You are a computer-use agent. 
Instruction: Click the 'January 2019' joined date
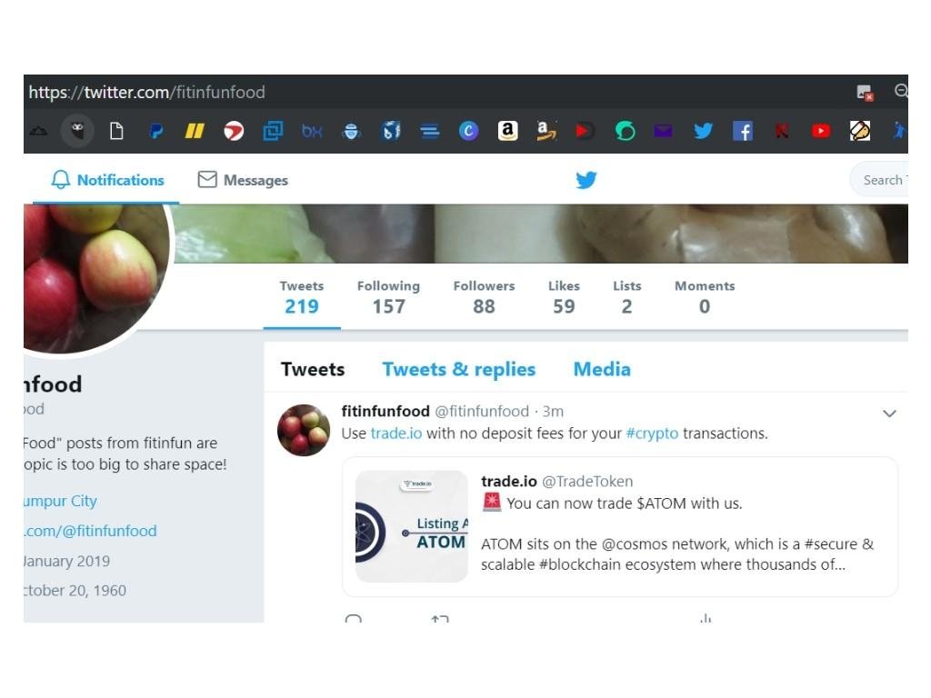(66, 561)
